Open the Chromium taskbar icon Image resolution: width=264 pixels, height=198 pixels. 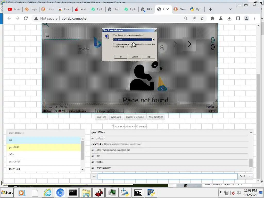tap(60, 193)
